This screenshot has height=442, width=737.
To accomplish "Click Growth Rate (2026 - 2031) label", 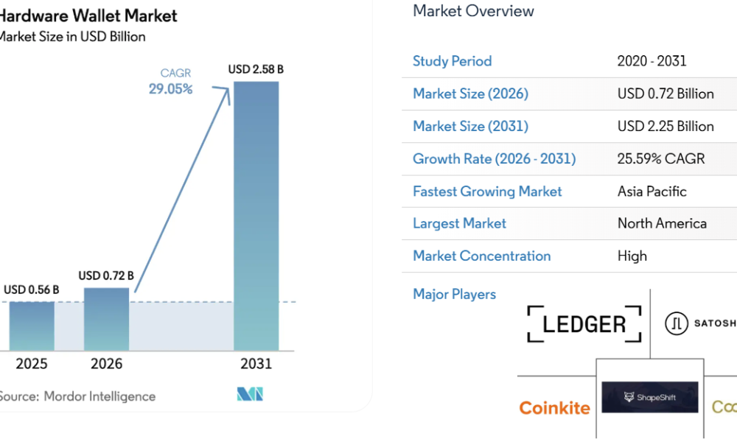I will click(494, 158).
